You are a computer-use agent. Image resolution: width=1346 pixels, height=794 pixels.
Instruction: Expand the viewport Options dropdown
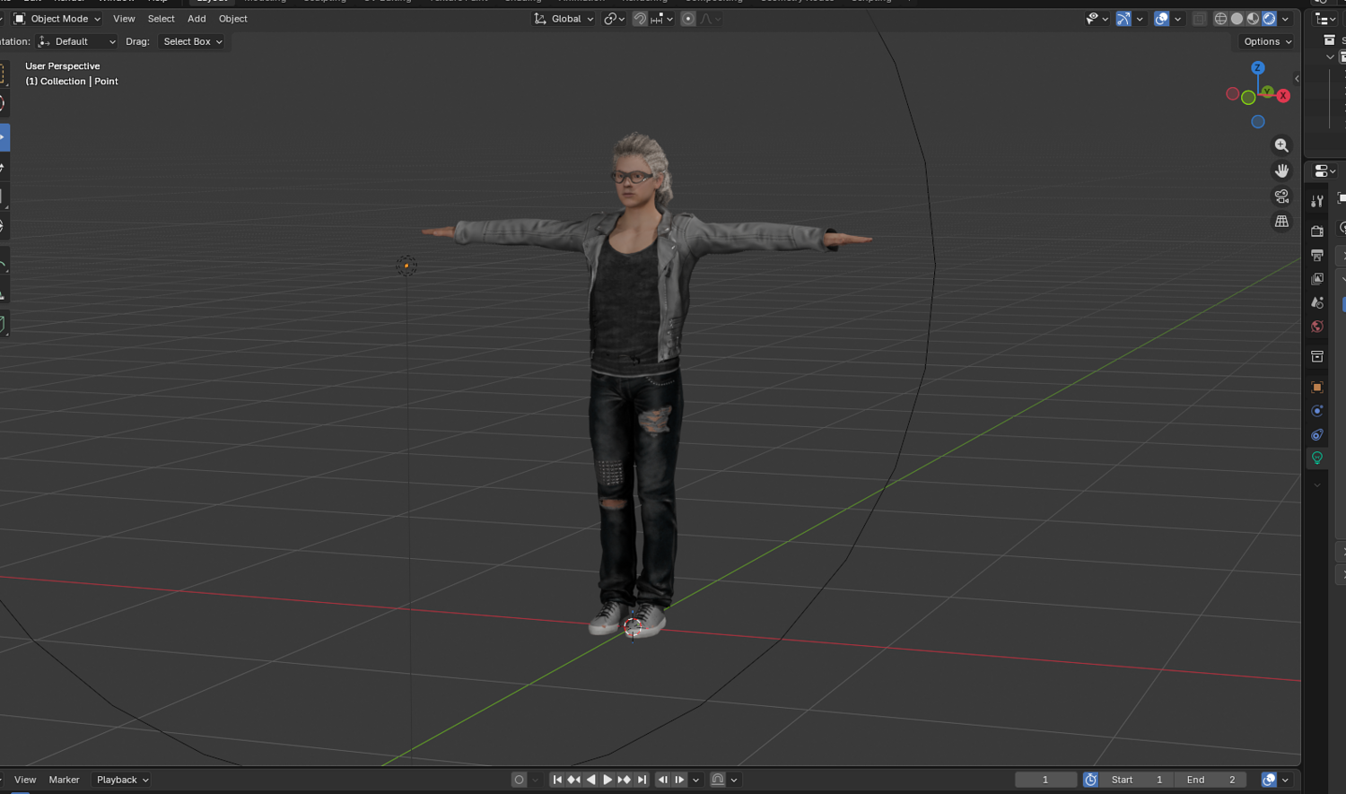(1267, 41)
